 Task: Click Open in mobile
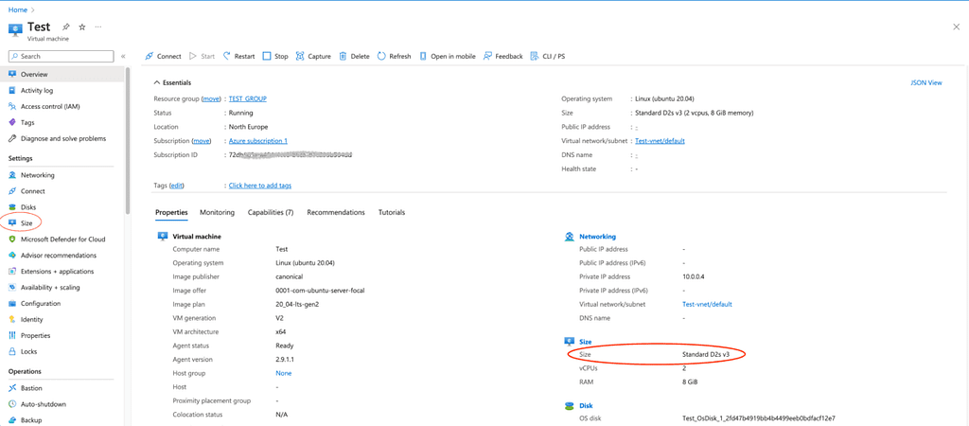pos(448,56)
